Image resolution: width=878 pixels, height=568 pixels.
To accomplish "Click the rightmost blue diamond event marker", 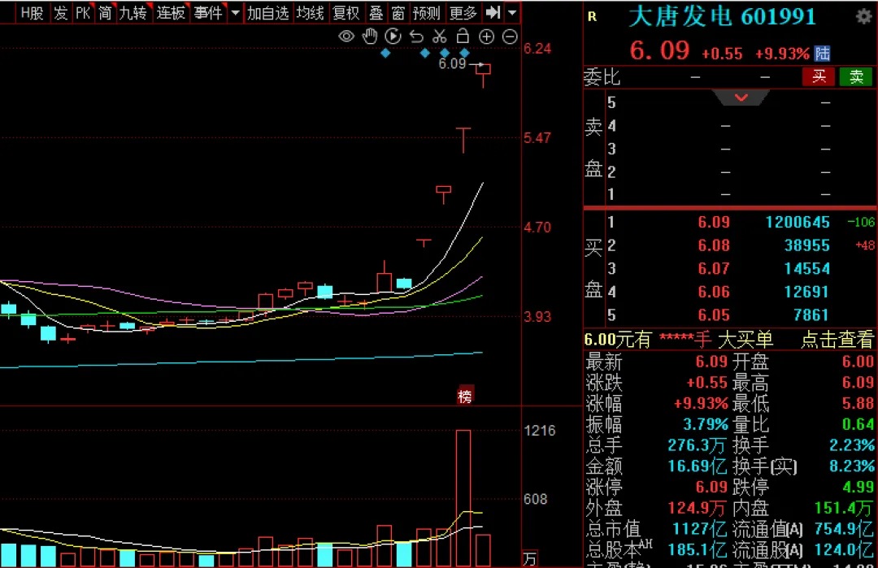I will pos(464,53).
